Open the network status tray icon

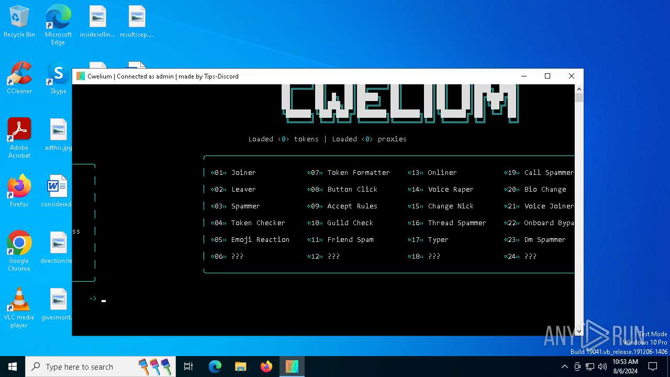(590, 367)
